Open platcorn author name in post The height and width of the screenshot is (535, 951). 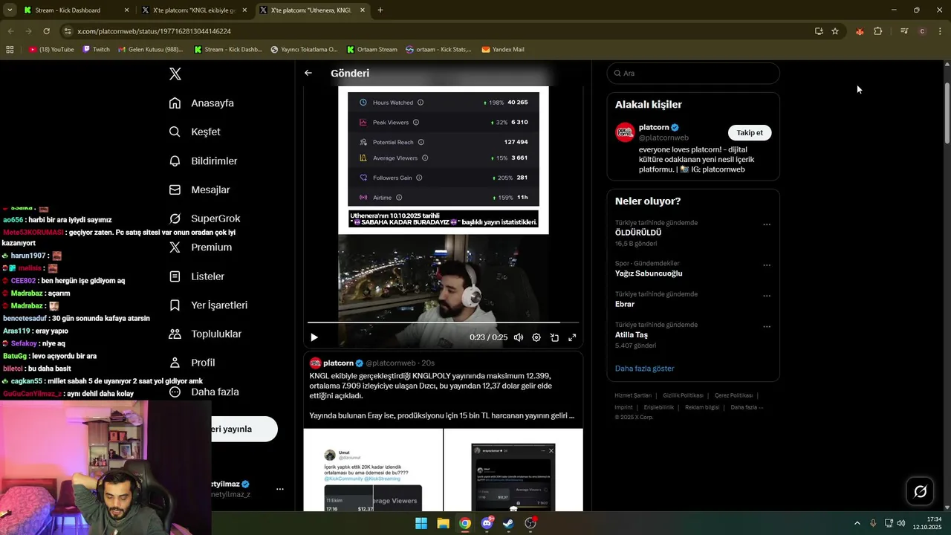point(338,363)
